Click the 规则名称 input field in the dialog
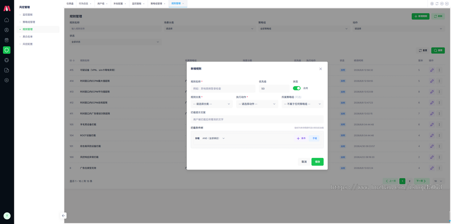Viewport: 451px width, 224px height. pyautogui.click(x=223, y=89)
